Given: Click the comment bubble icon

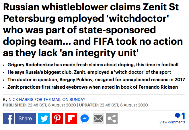Looking at the screenshot, I should [x=178, y=116].
